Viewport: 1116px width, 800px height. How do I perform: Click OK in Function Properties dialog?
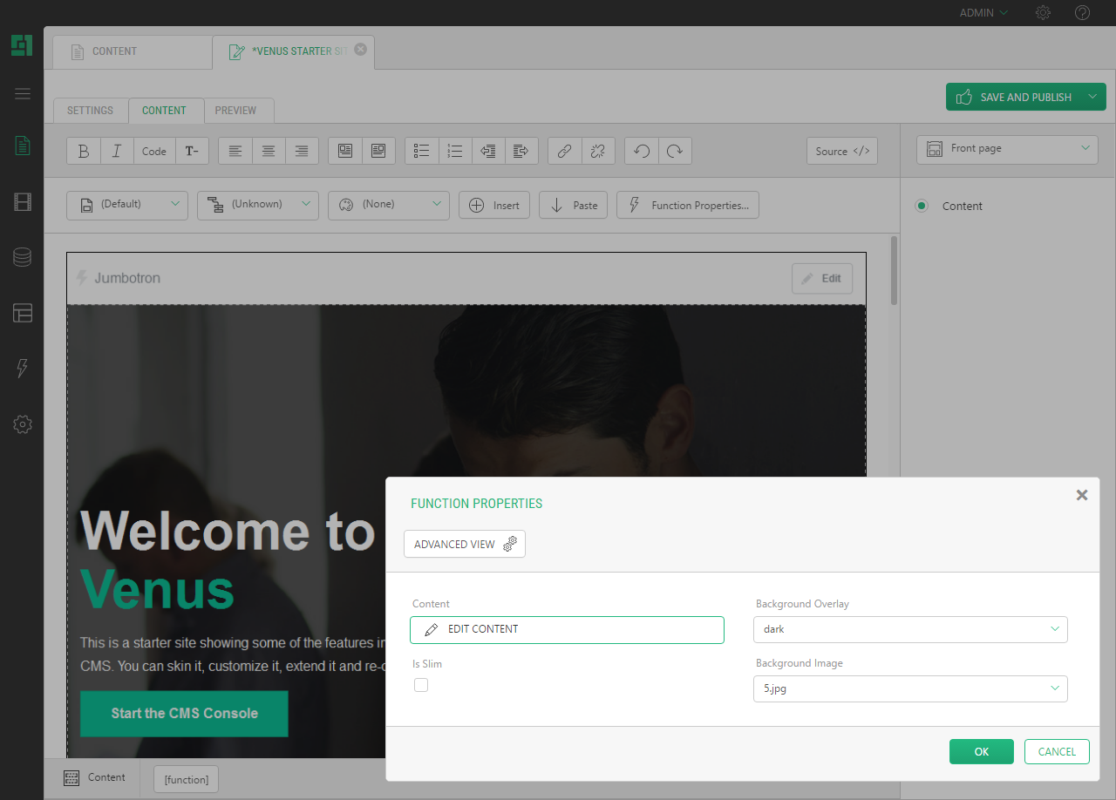tap(981, 751)
